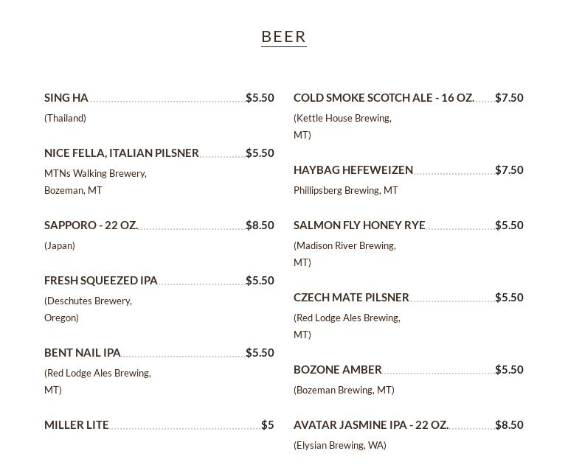This screenshot has width=568, height=476.
Task: Click the Fresh Squeezed IPA name
Action: pyautogui.click(x=101, y=281)
